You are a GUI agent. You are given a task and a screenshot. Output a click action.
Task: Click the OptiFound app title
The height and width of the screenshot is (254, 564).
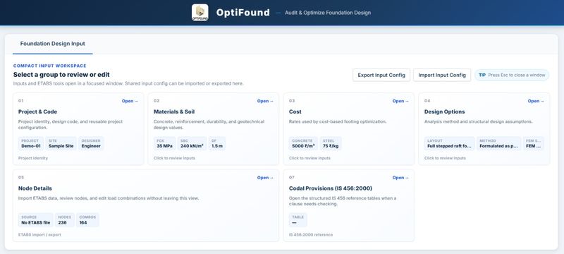coord(243,13)
